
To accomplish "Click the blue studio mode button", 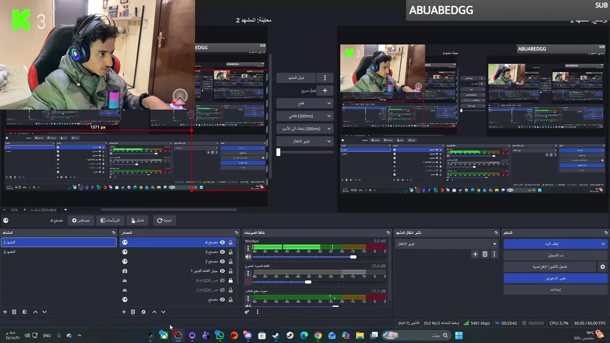I will click(x=555, y=278).
